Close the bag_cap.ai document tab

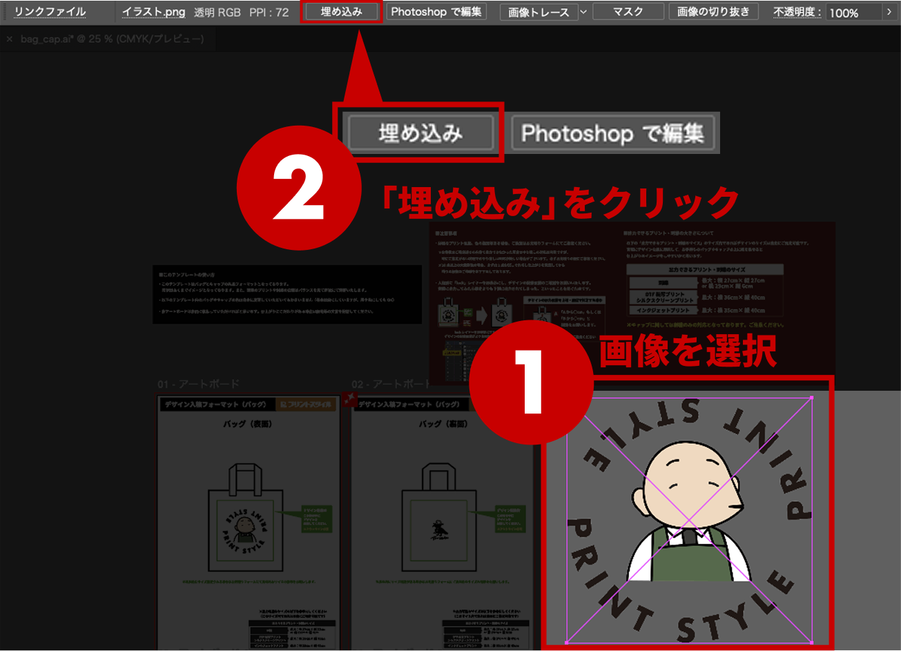[x=9, y=39]
